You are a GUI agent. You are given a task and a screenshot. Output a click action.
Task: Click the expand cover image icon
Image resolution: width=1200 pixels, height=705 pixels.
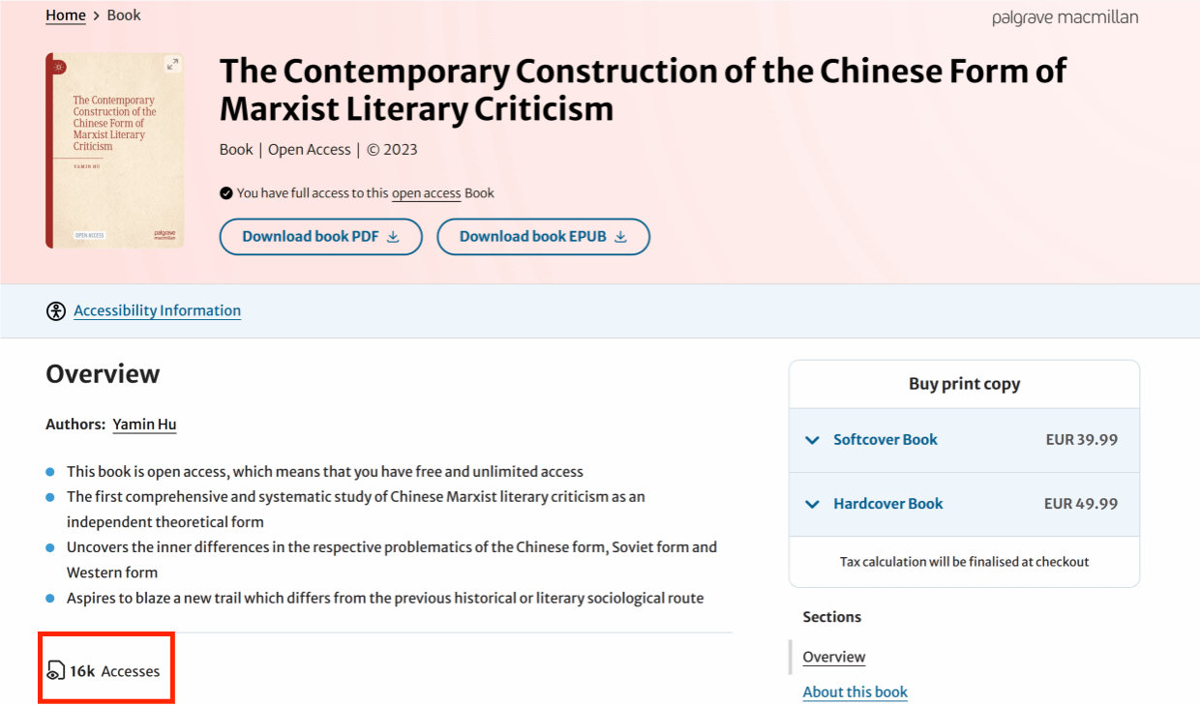(x=172, y=64)
